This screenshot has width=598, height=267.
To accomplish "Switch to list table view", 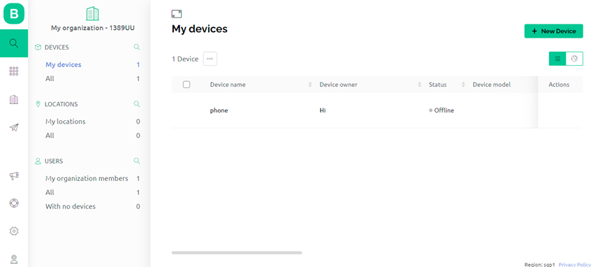I will tap(557, 59).
